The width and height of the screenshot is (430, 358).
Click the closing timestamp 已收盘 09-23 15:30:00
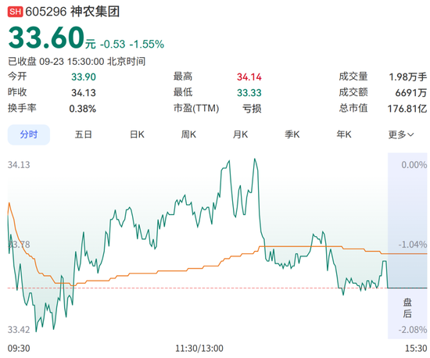pyautogui.click(x=56, y=62)
